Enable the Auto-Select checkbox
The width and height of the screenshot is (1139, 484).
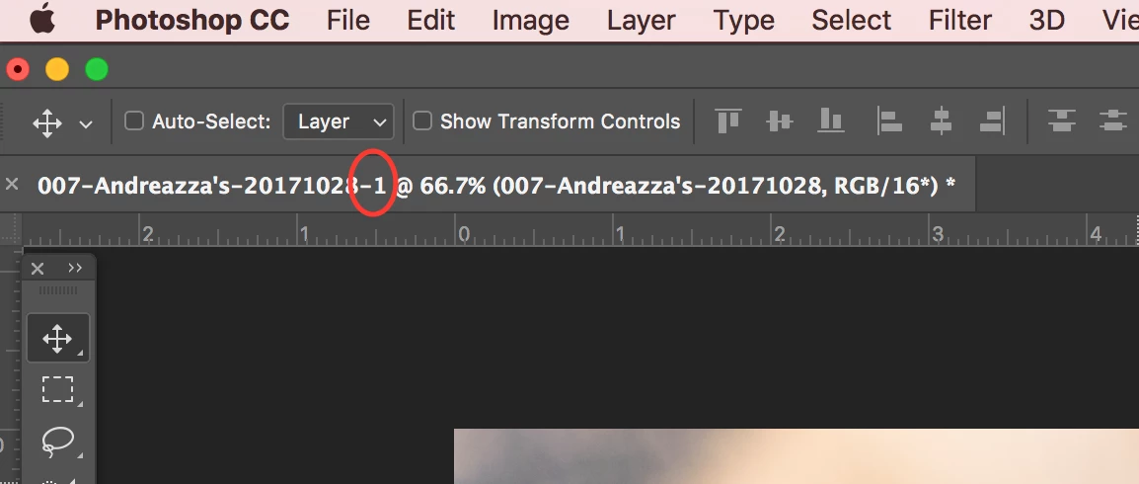[x=133, y=121]
